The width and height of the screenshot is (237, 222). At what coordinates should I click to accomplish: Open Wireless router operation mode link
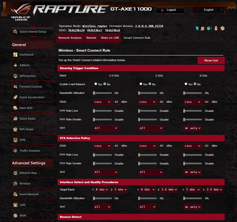tap(95, 26)
